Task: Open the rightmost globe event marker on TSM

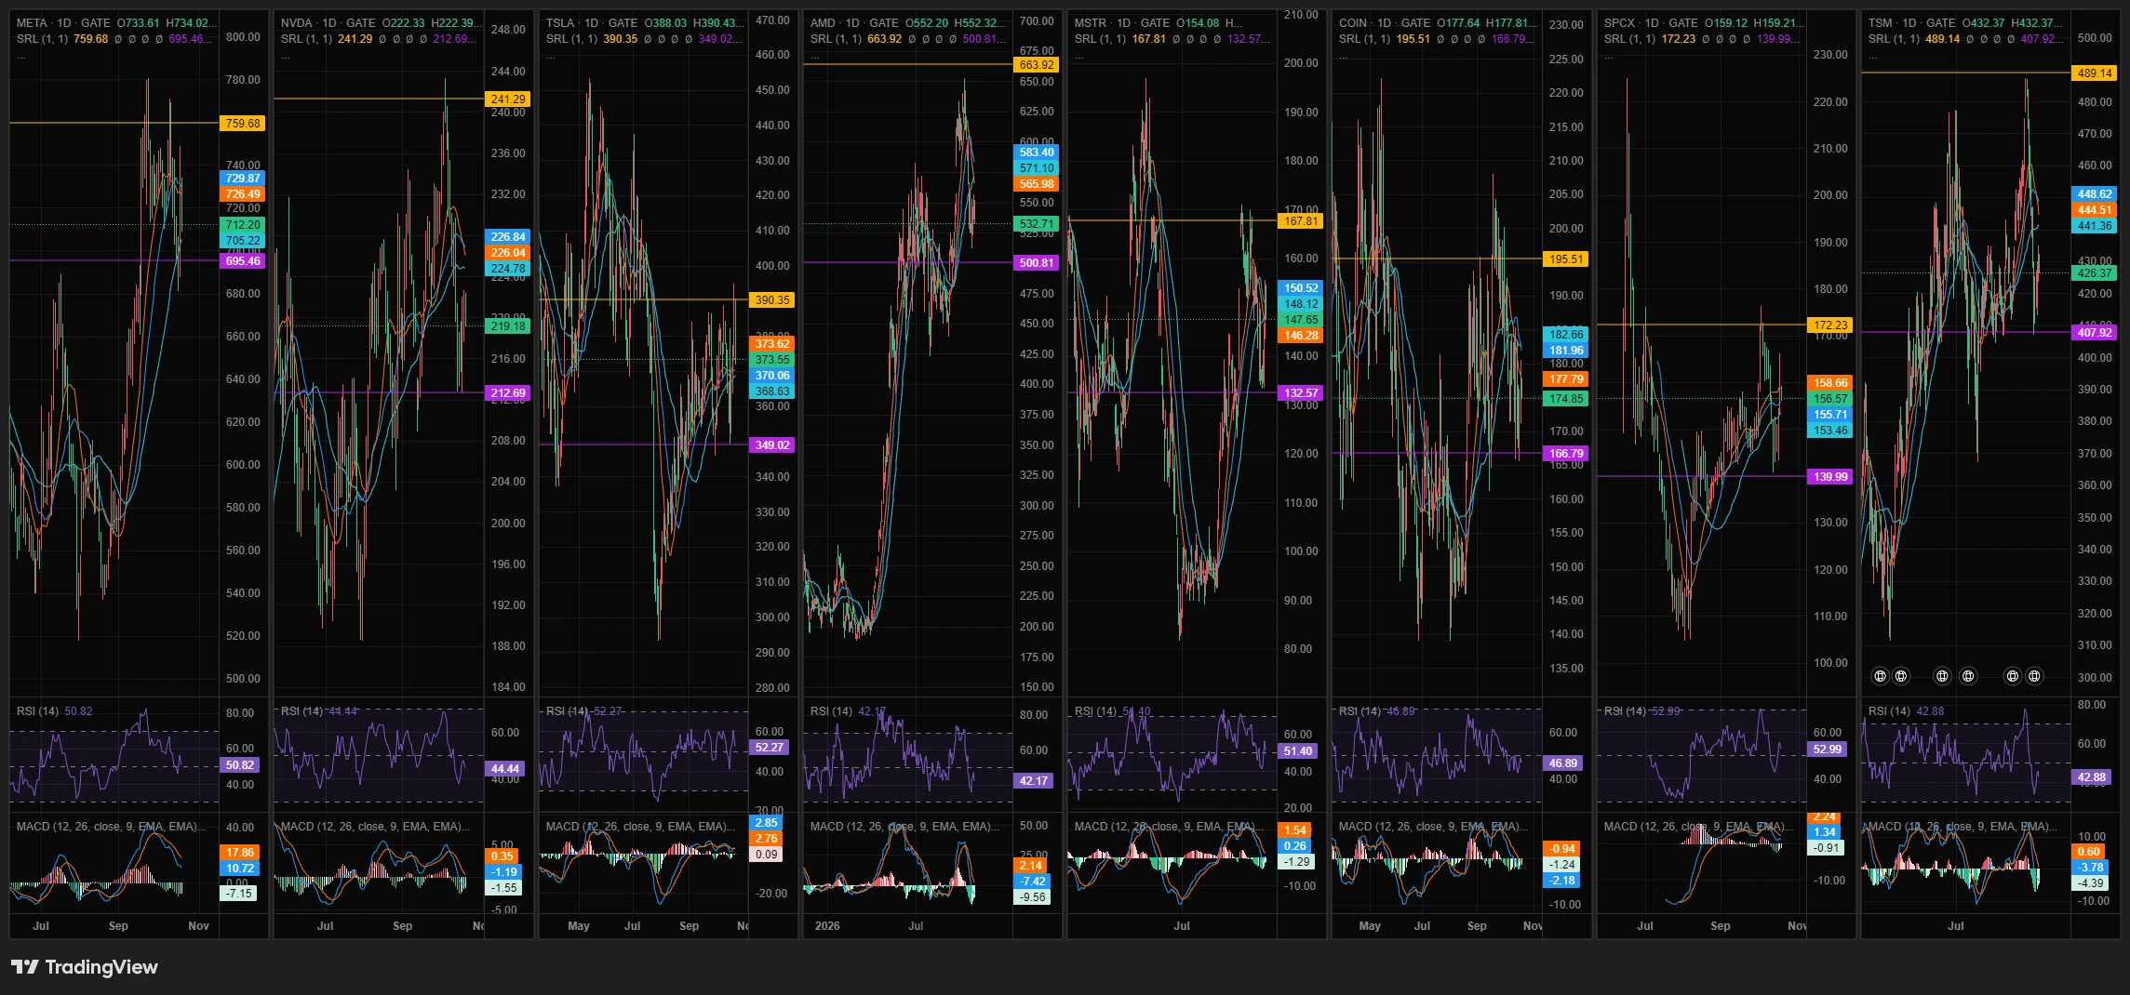Action: [2035, 676]
